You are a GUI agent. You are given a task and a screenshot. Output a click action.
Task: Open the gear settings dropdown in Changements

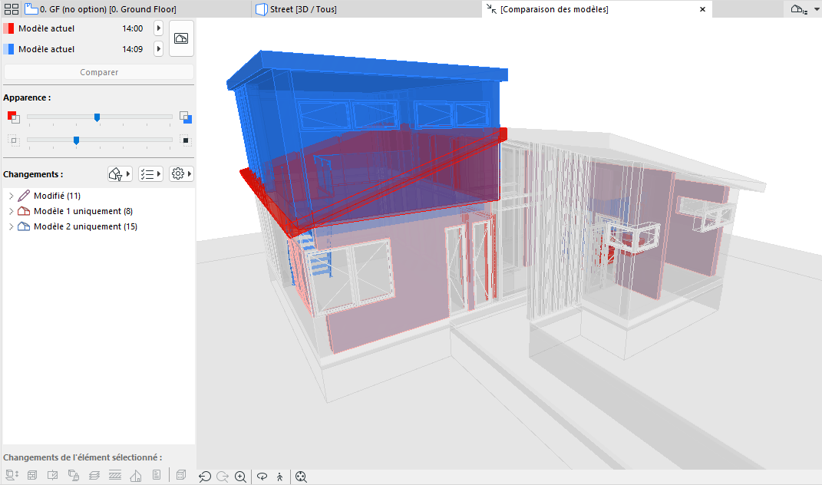tap(182, 173)
